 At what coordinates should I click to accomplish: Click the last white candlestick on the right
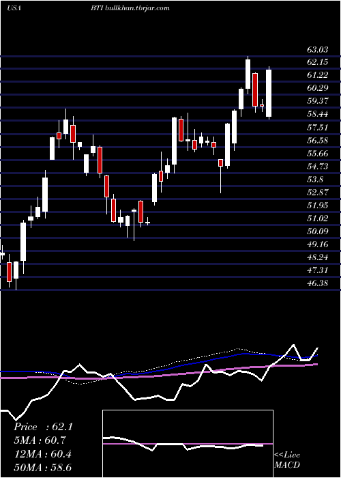click(269, 93)
